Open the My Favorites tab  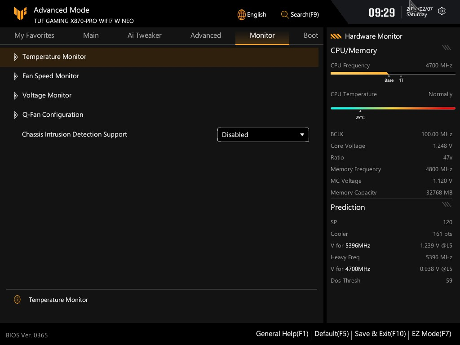[34, 35]
